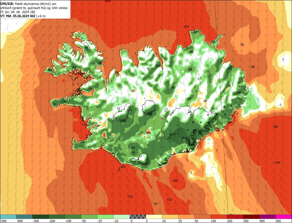
Task: Pick the light green swatch between -25 and -10
Action: click(x=105, y=217)
